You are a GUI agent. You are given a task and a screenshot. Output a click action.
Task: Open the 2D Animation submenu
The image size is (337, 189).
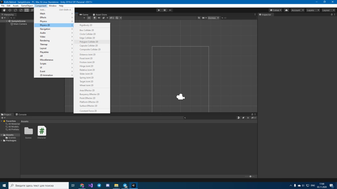pos(54,75)
